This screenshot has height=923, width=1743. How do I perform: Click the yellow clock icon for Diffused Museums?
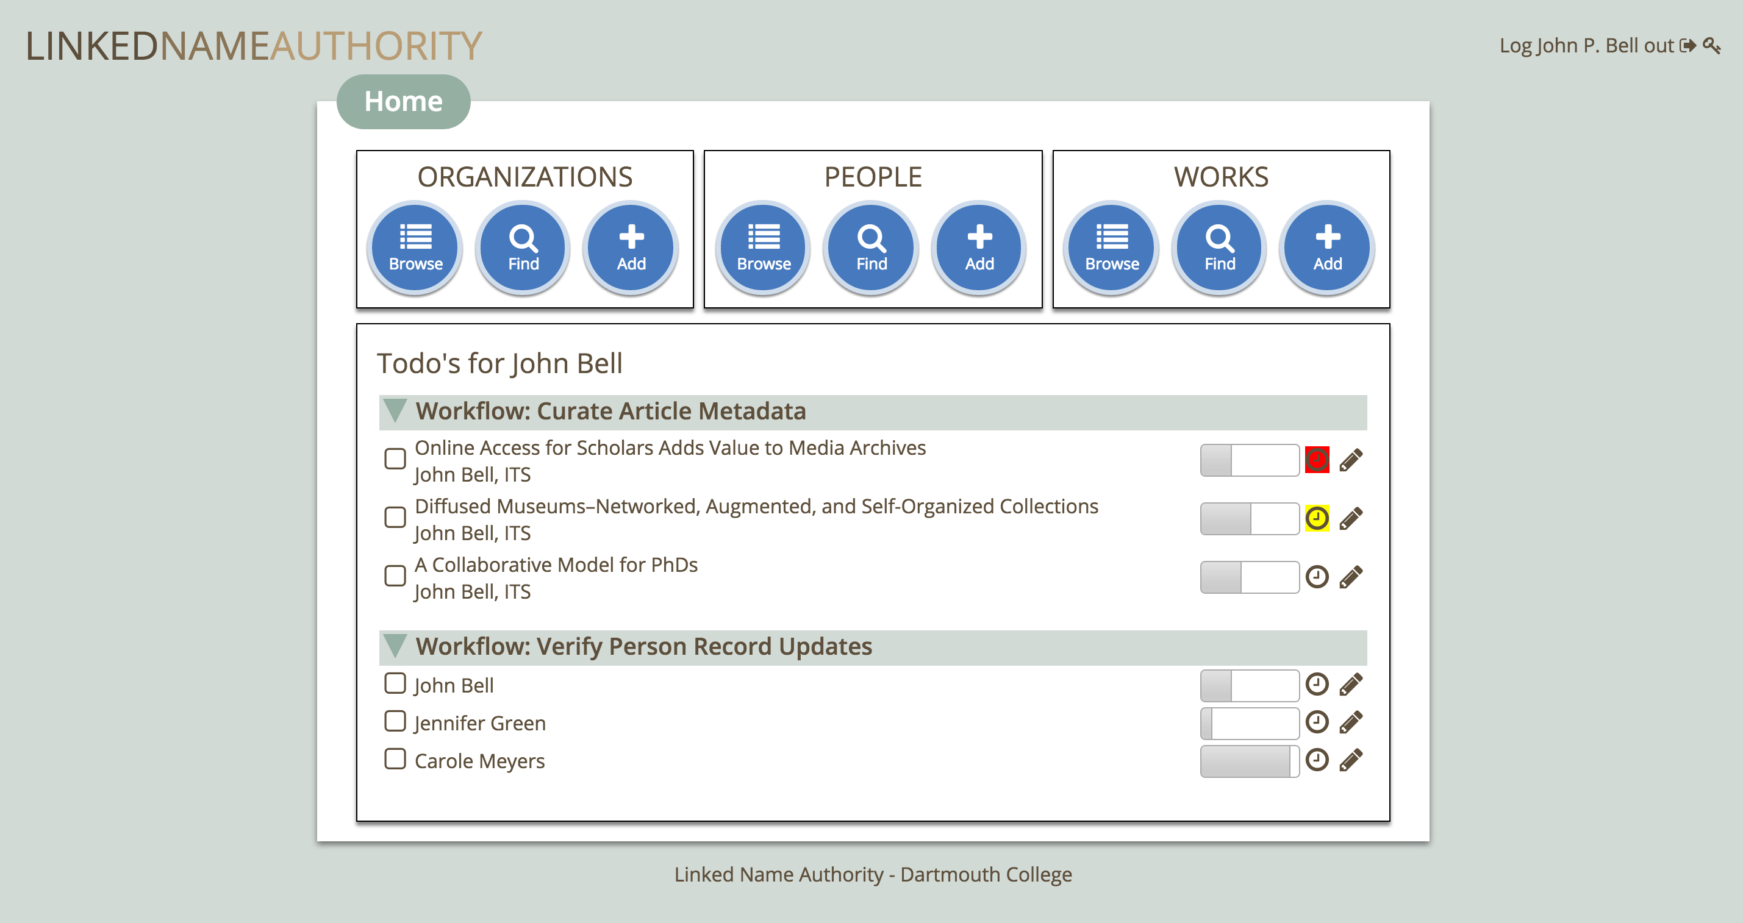(x=1317, y=519)
